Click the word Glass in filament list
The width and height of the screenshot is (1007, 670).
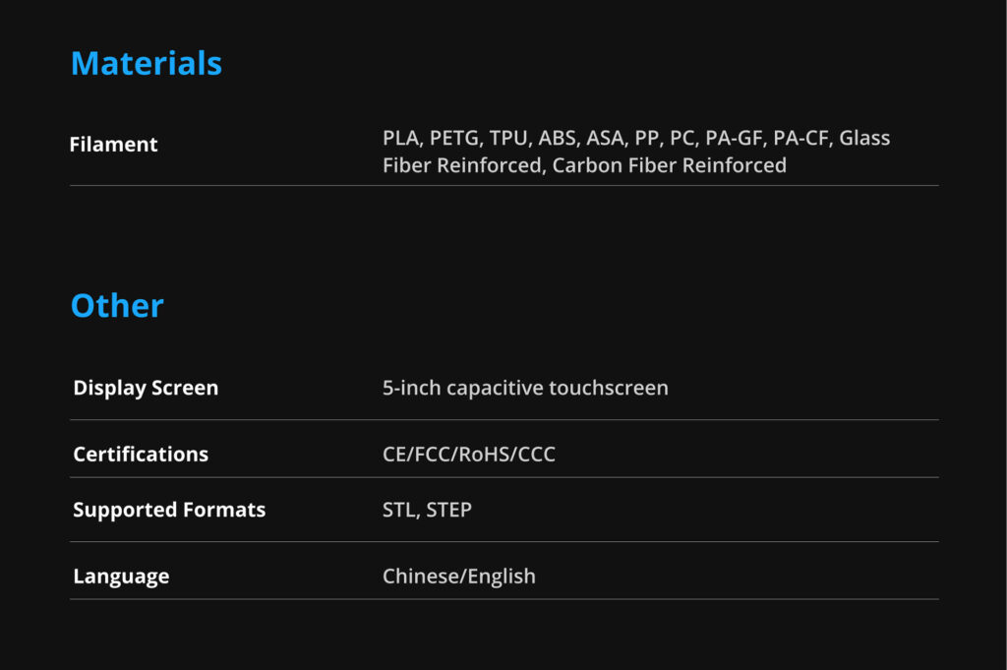864,138
